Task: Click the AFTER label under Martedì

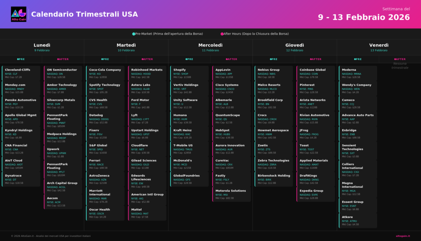Action: 147,59
